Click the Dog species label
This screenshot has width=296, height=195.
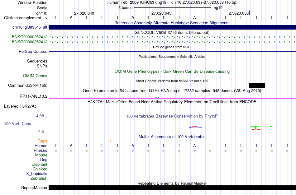click(44, 160)
